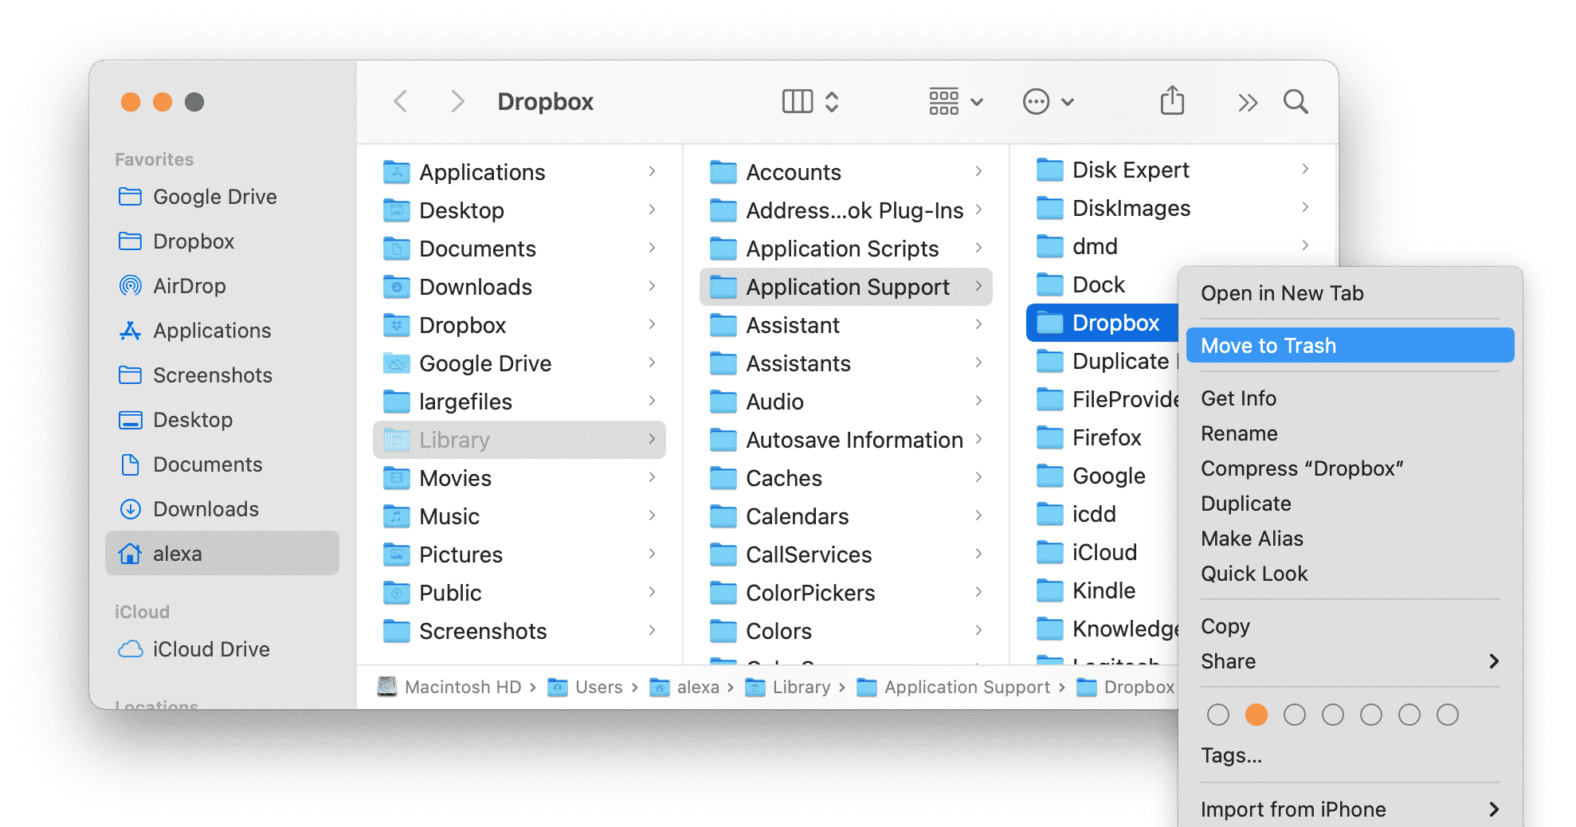Viewport: 1576px width, 827px height.
Task: Select the Kindle folder in third column
Action: click(x=1102, y=590)
